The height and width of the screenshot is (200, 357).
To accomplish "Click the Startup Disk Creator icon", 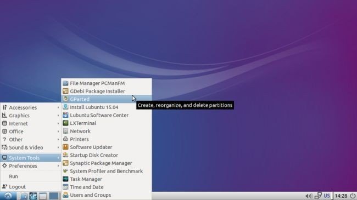I will (x=65, y=155).
